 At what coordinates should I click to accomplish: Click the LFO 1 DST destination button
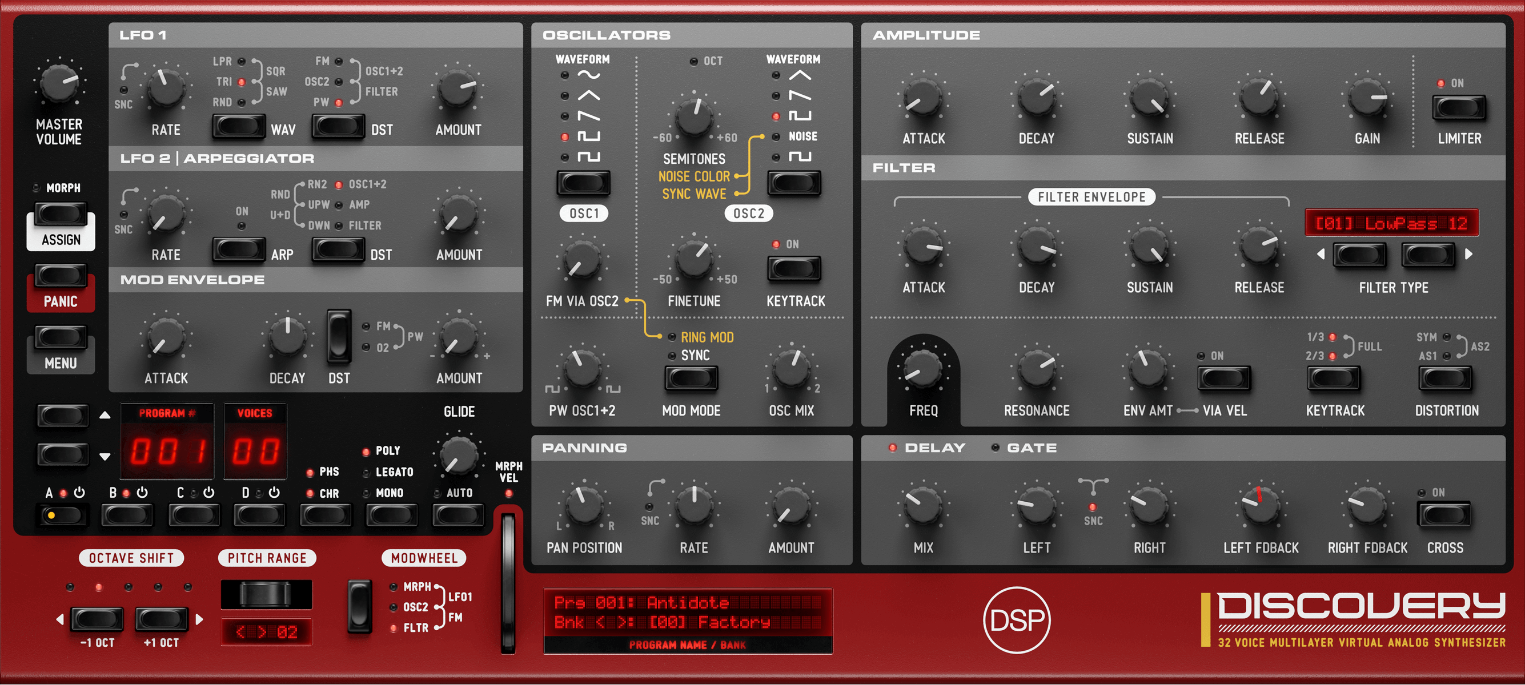[x=338, y=127]
